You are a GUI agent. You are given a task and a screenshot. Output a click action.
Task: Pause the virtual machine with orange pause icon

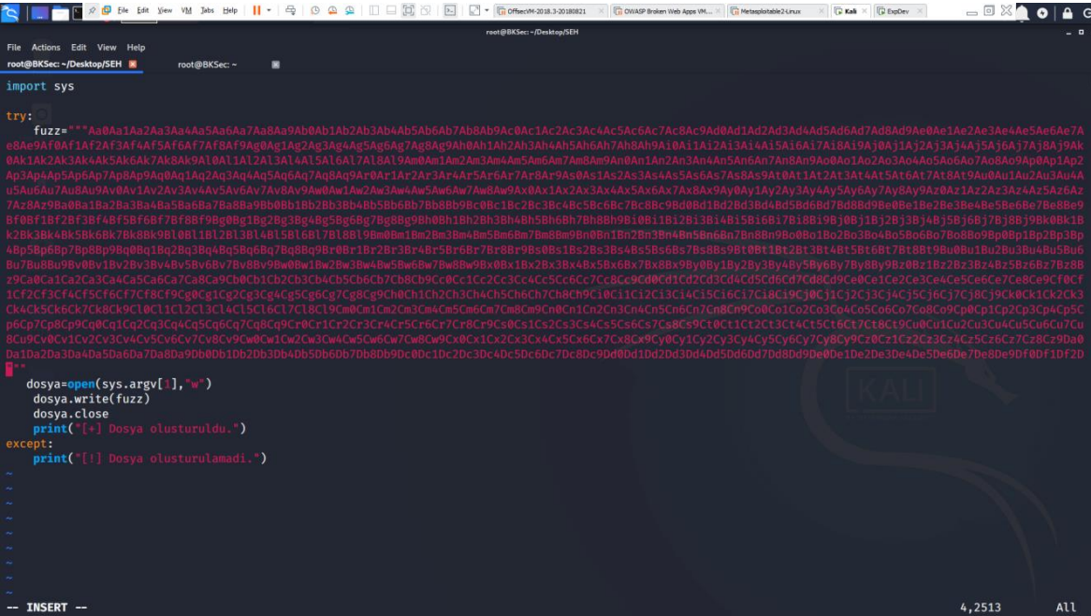pyautogui.click(x=256, y=10)
